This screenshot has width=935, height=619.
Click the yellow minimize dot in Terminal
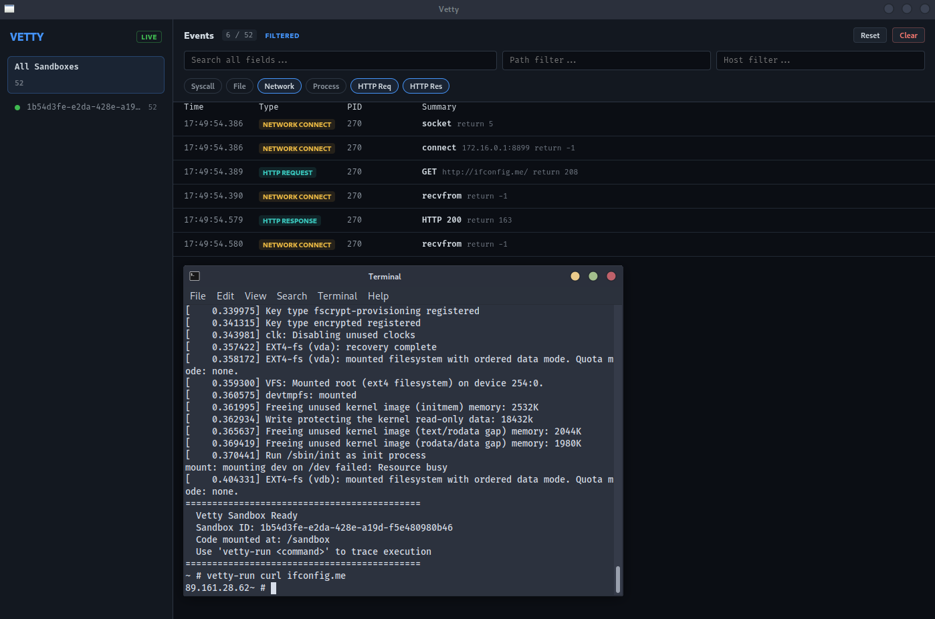575,276
